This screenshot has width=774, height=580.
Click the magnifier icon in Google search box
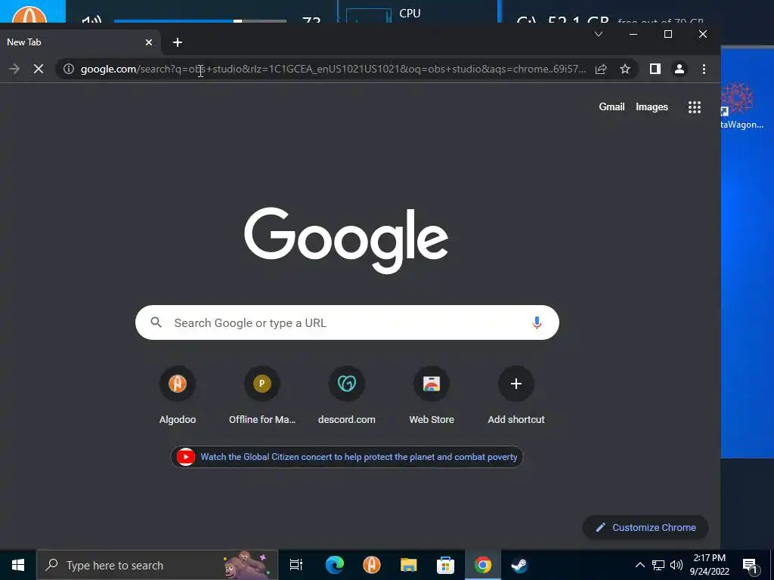pos(156,322)
